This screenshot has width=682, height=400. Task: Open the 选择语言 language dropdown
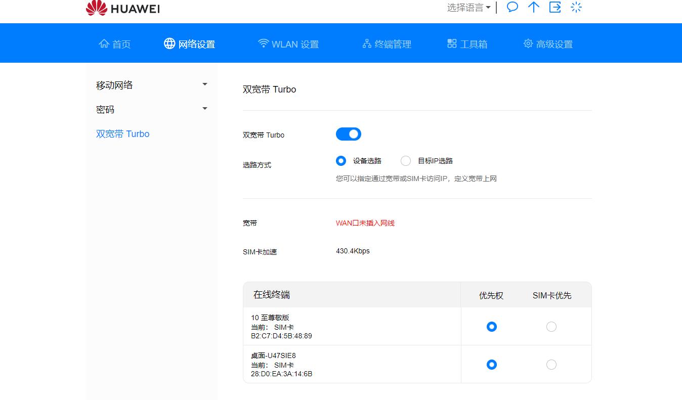[x=467, y=7]
